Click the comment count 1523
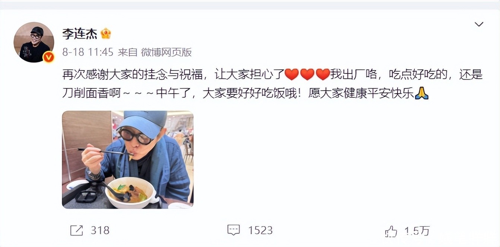 pyautogui.click(x=260, y=230)
